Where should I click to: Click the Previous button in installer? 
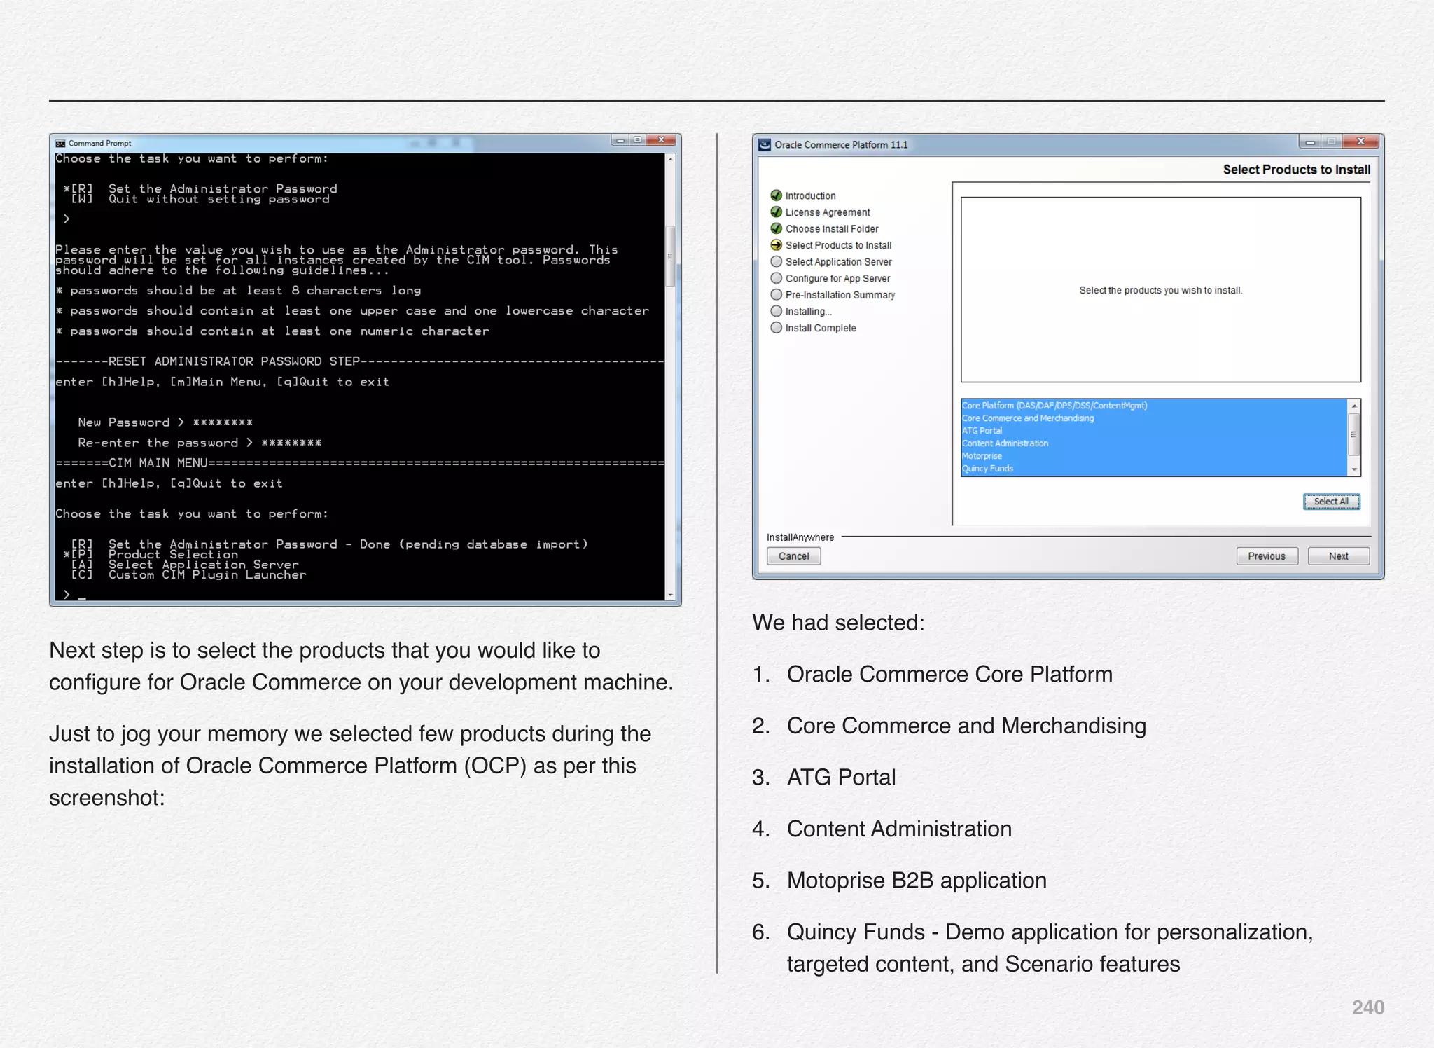(1267, 556)
